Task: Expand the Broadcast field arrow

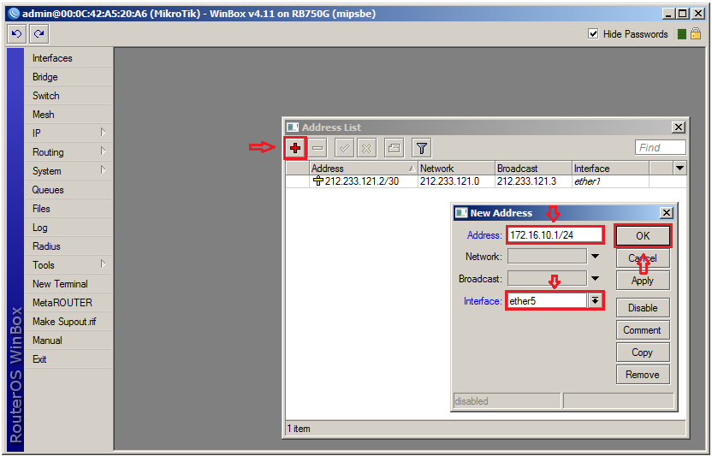Action: click(594, 279)
